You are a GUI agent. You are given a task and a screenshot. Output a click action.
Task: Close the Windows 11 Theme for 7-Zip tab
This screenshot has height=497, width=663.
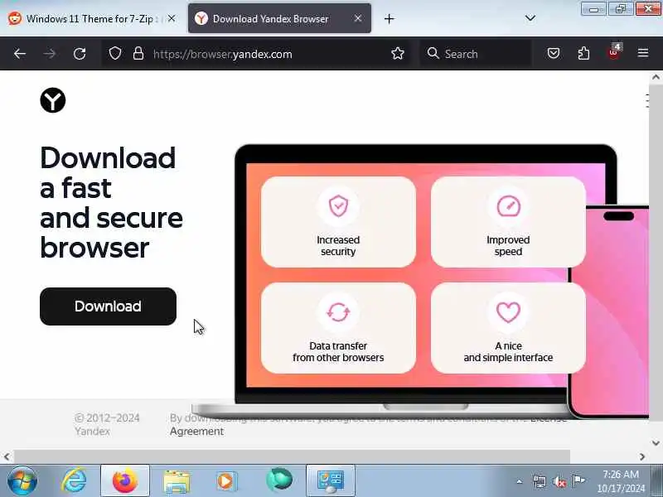pyautogui.click(x=172, y=18)
